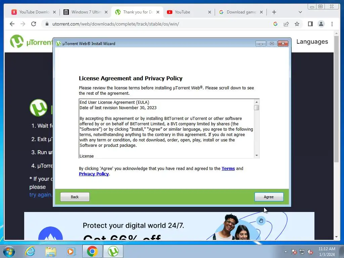Go forward in Chrome
Screen dimensions: 344x258
pos(23,24)
